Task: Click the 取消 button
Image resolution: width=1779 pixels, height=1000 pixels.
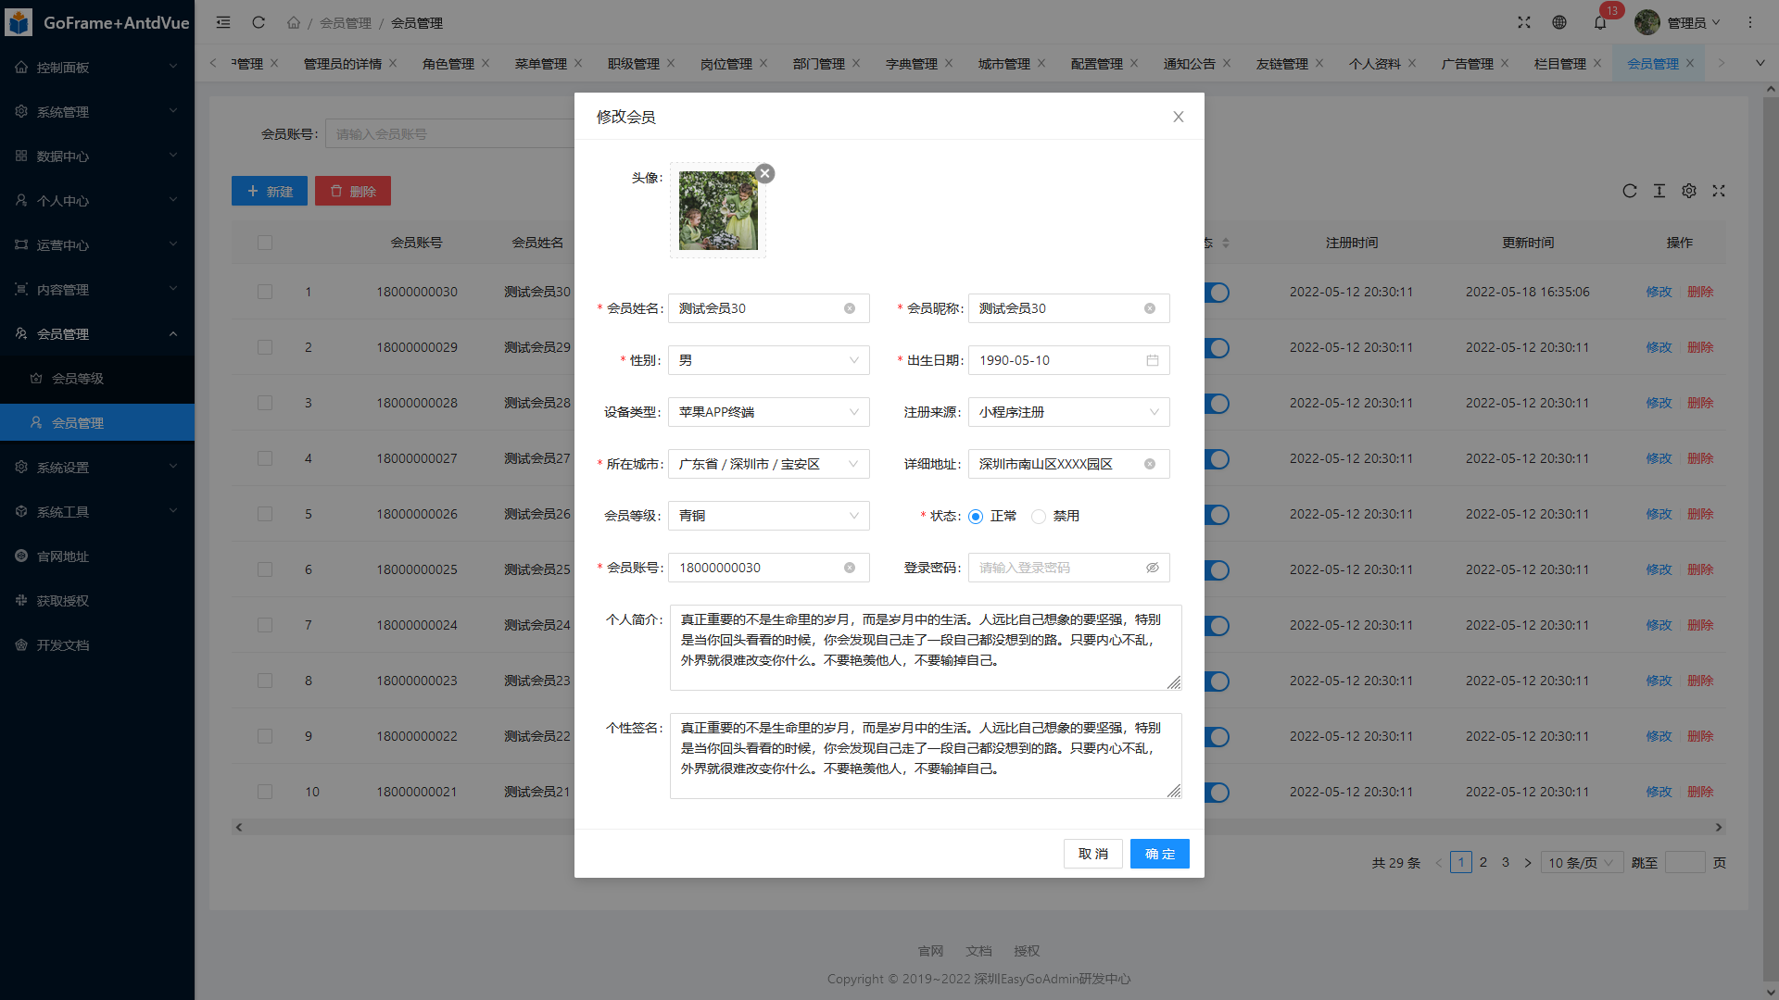Action: 1092,854
